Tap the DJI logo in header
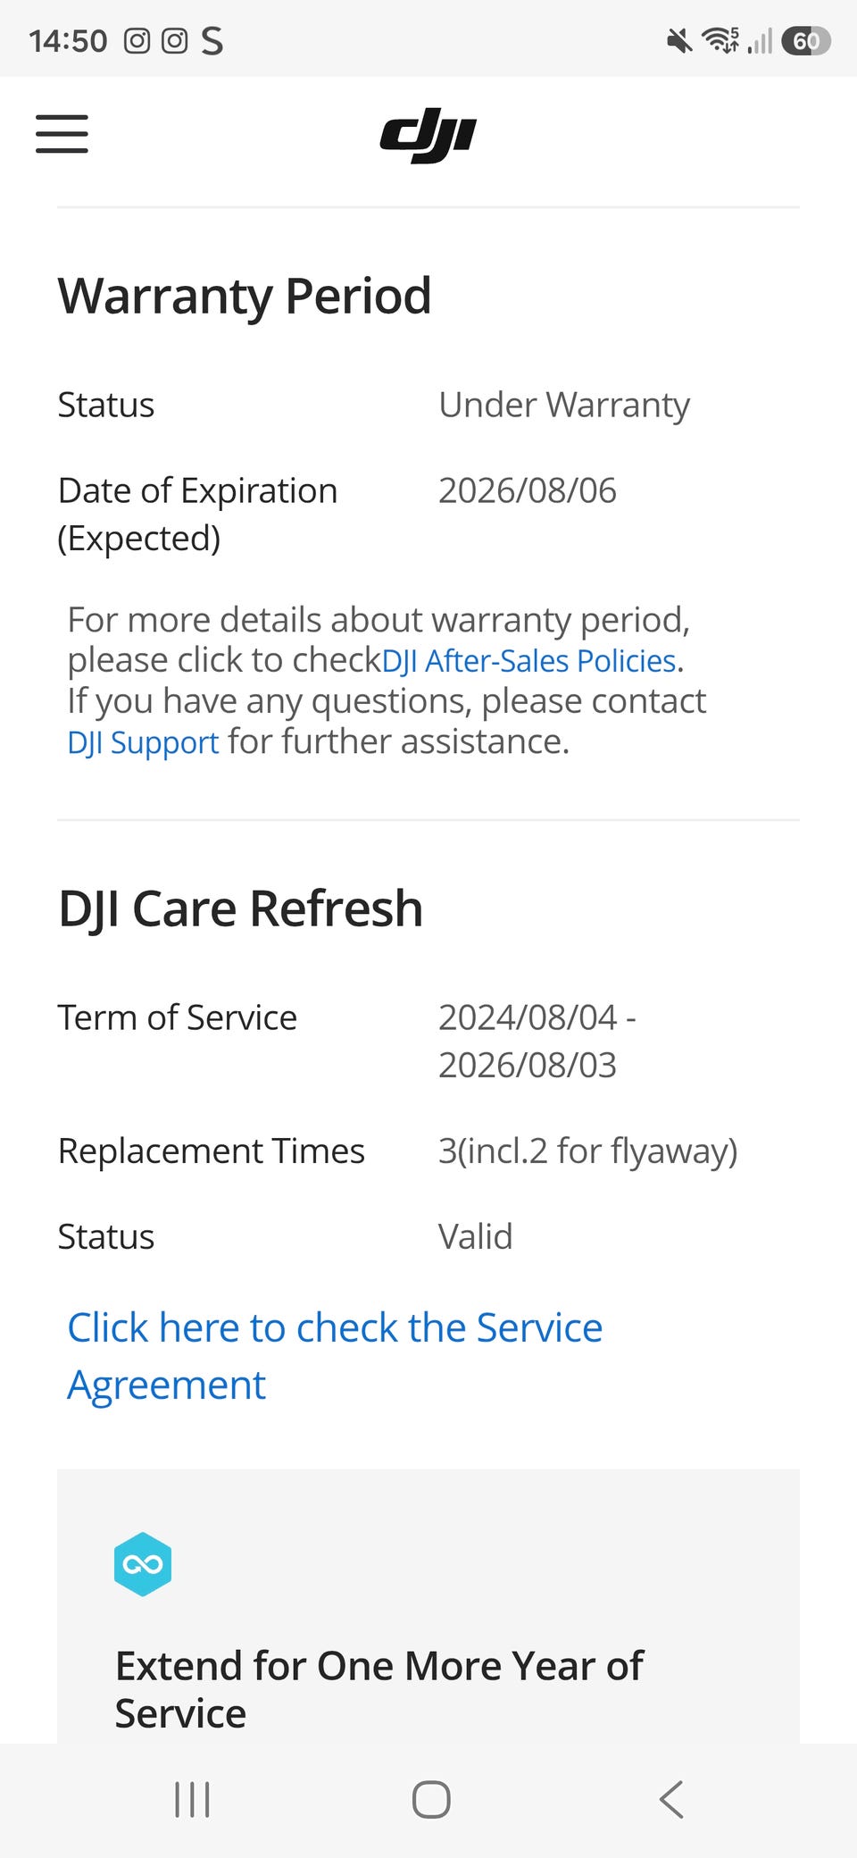 click(428, 136)
